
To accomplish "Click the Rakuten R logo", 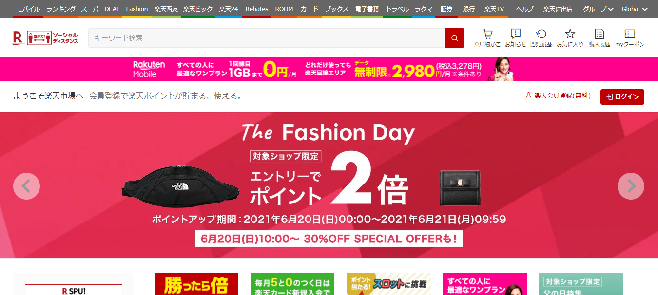I will point(18,38).
